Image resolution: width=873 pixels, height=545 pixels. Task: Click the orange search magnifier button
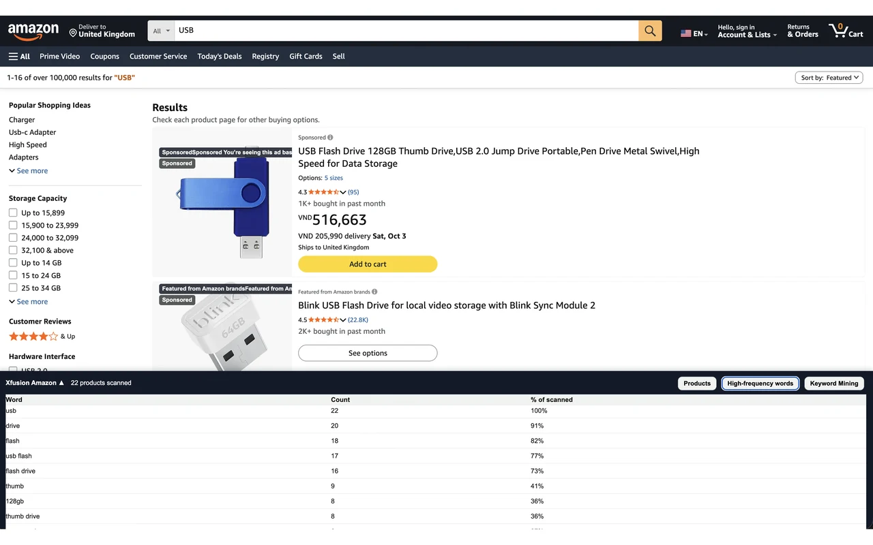pyautogui.click(x=650, y=31)
